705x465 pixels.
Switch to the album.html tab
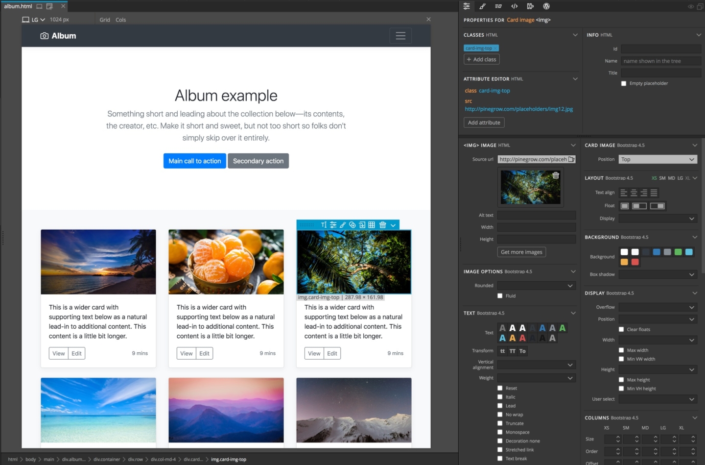click(x=18, y=6)
